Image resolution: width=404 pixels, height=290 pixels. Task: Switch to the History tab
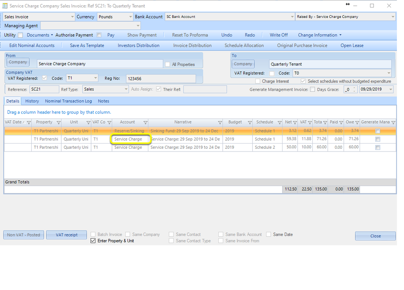coord(32,101)
